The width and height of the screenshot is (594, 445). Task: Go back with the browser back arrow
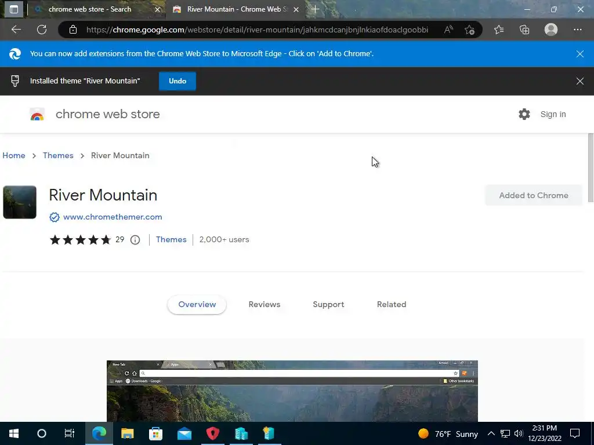16,30
